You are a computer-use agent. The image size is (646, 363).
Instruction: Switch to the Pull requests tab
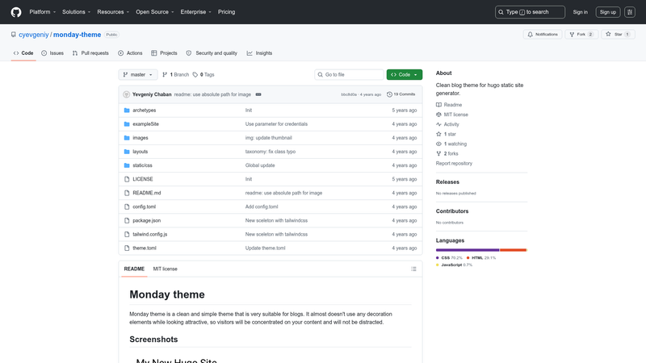click(90, 53)
